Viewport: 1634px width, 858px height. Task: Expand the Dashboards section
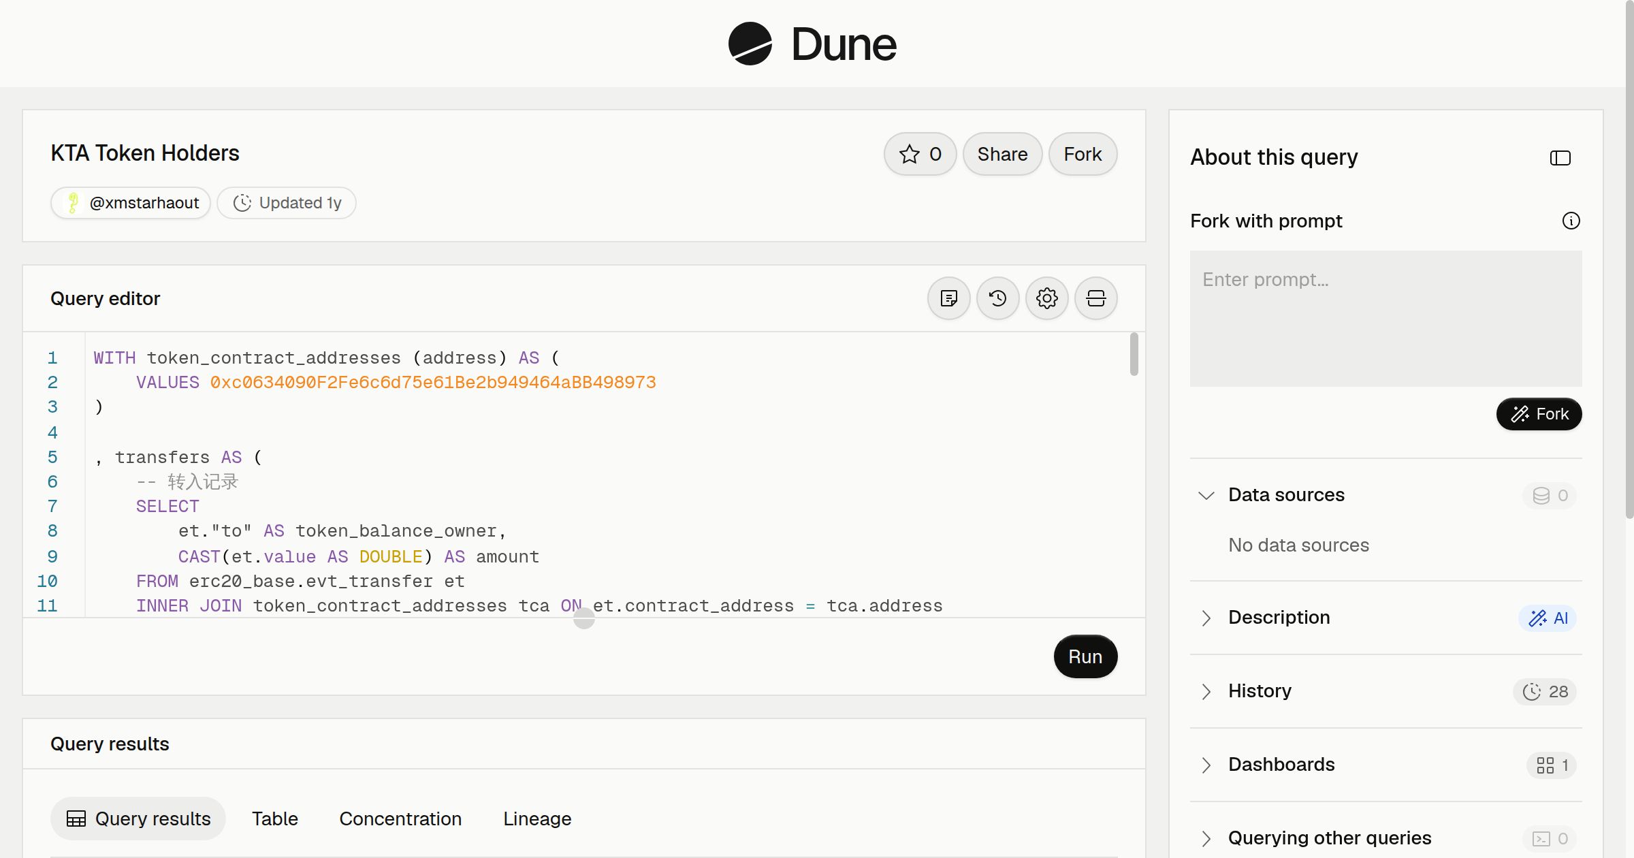click(x=1206, y=765)
